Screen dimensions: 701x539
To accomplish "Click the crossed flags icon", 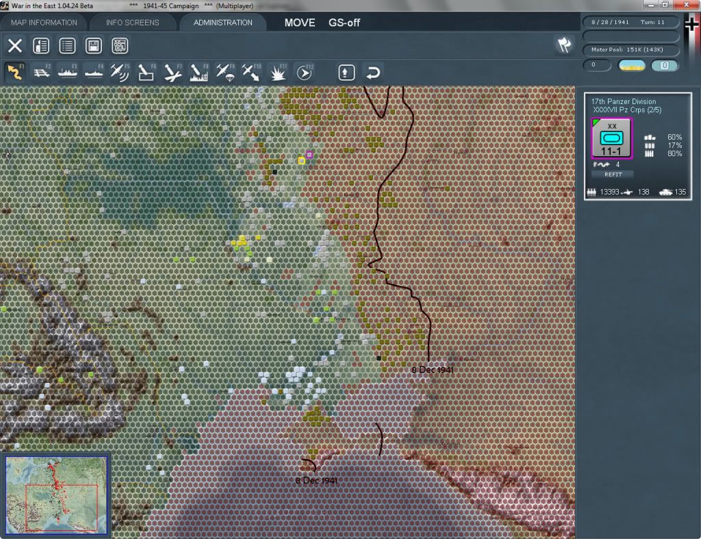I will (x=564, y=45).
